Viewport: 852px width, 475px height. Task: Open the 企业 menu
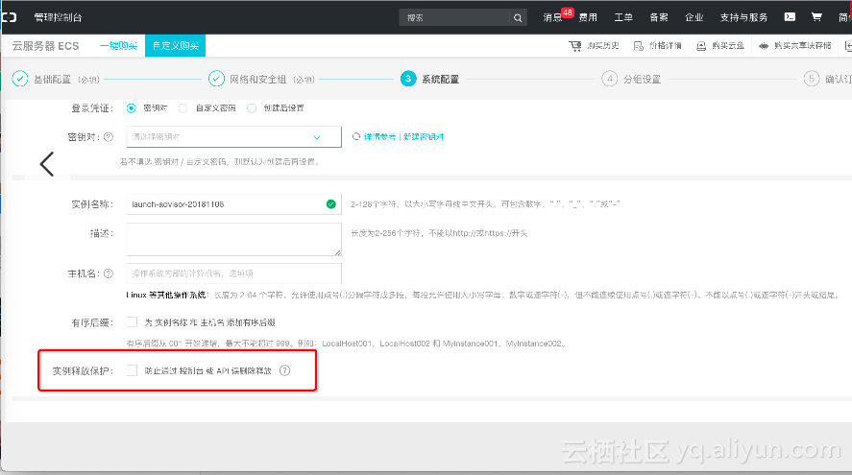coord(694,17)
